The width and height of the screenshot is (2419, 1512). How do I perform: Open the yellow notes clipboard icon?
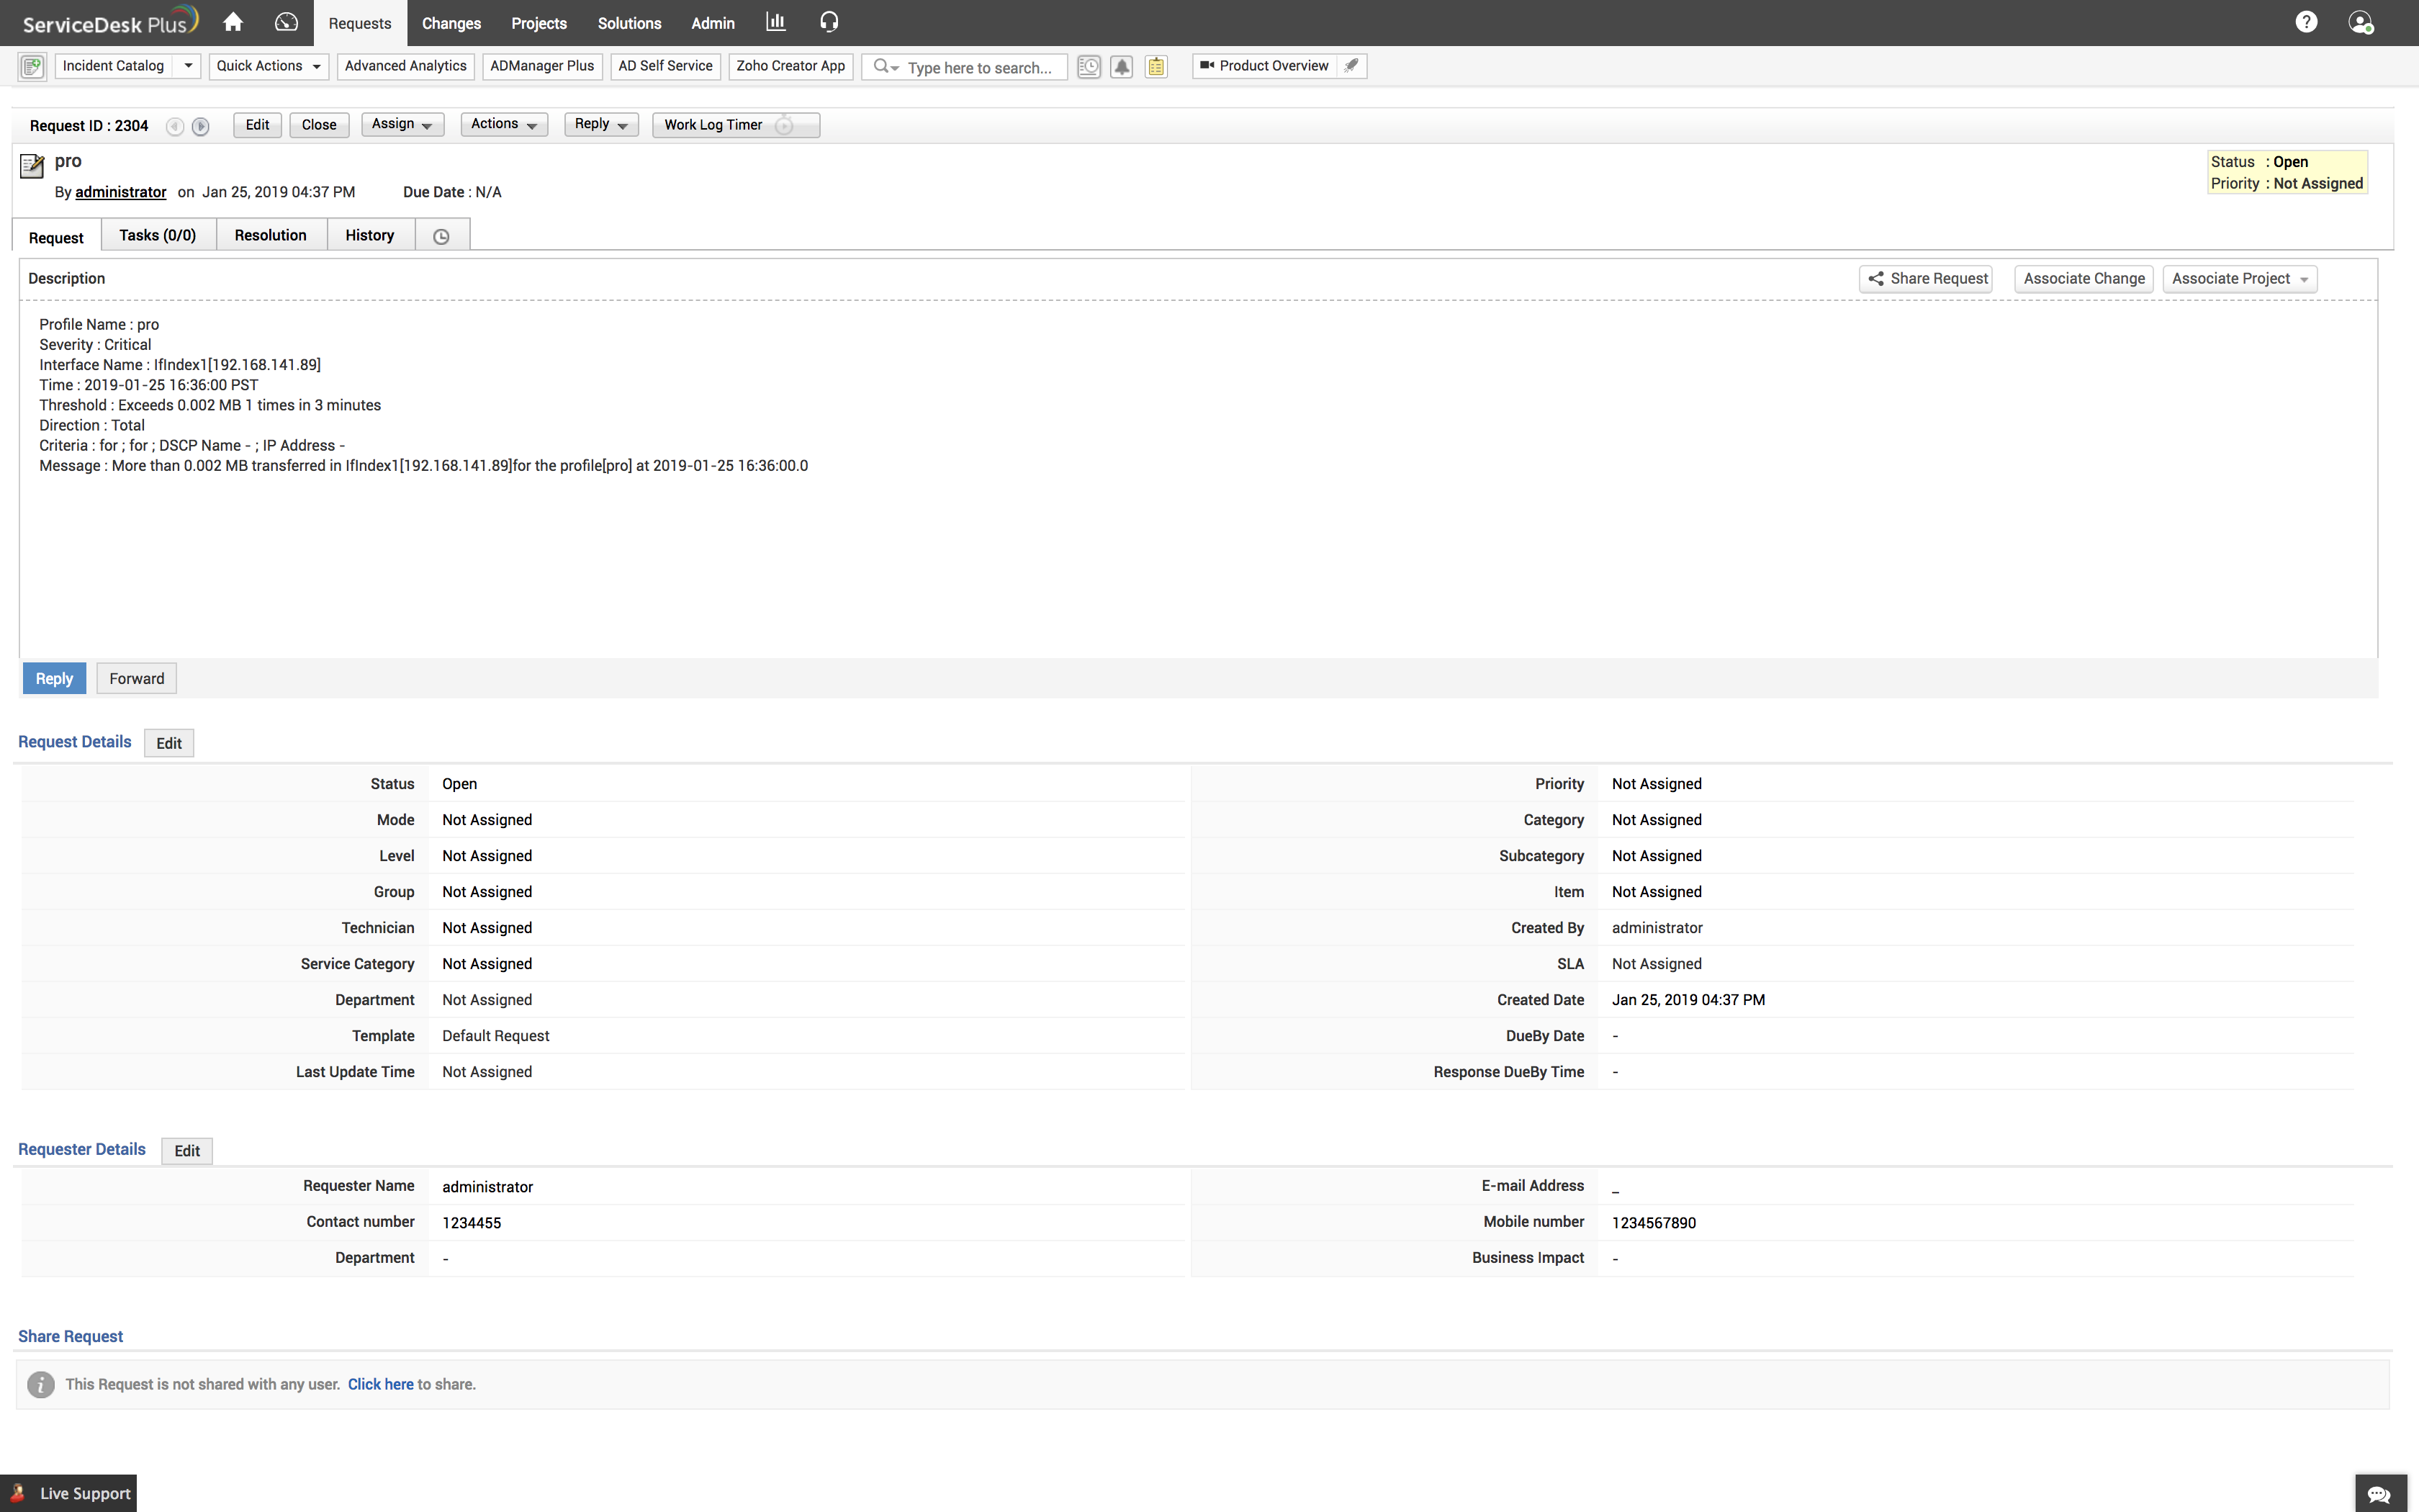[1156, 67]
